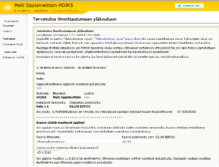The width and height of the screenshot is (219, 167).
Task: Click the text '02100 ESPOO'
Action: 80,107
